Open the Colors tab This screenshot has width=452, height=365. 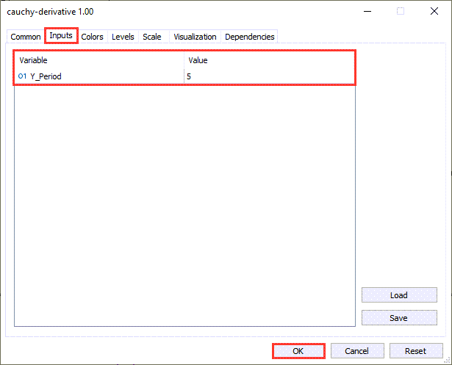[93, 37]
